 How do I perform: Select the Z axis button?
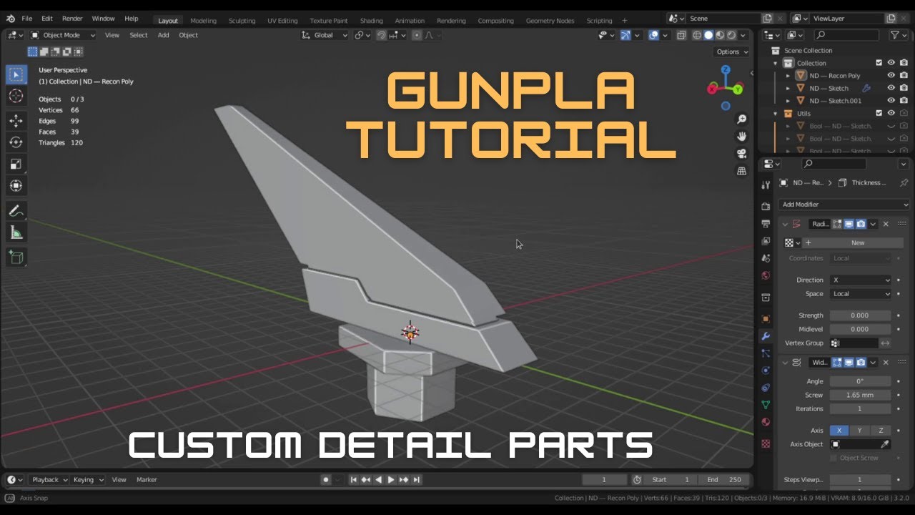click(x=881, y=431)
